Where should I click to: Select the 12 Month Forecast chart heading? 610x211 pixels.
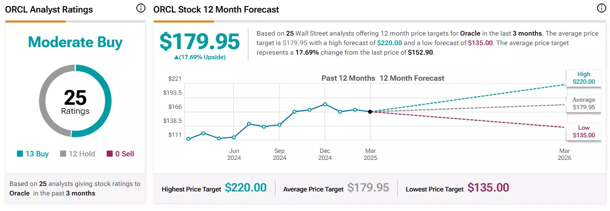412,78
